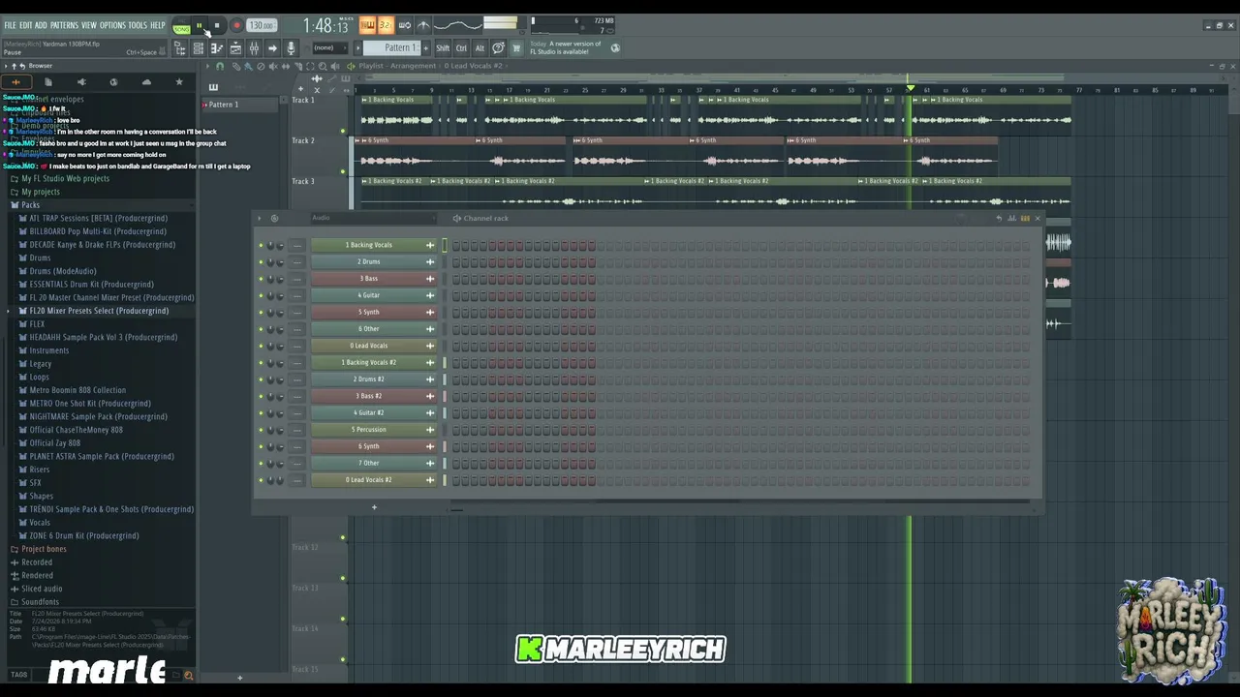Click the help question-mark icon in toolbar

point(498,48)
